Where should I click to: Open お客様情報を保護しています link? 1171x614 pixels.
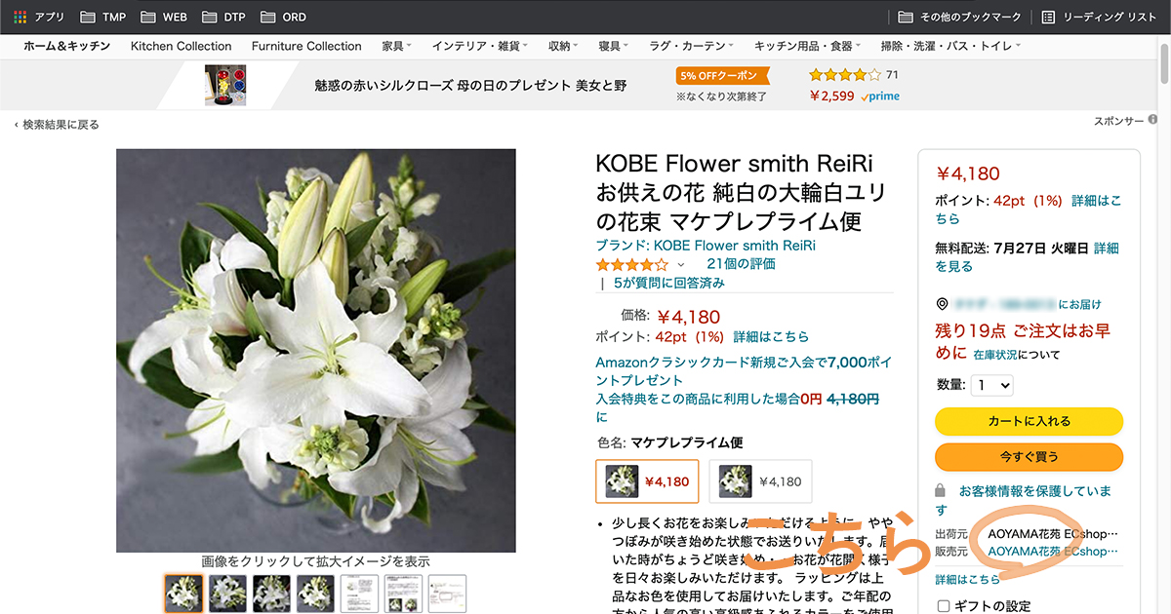coord(1024,500)
